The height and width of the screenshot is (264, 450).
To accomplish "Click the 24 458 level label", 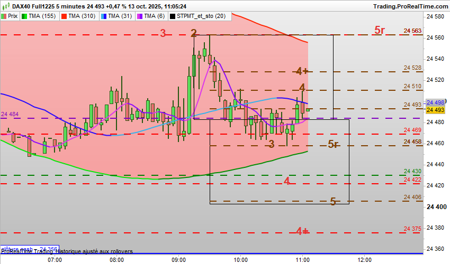I will pyautogui.click(x=412, y=142).
